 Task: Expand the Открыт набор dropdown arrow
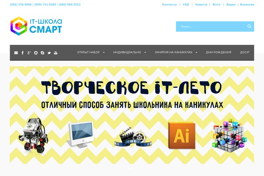coord(104,52)
